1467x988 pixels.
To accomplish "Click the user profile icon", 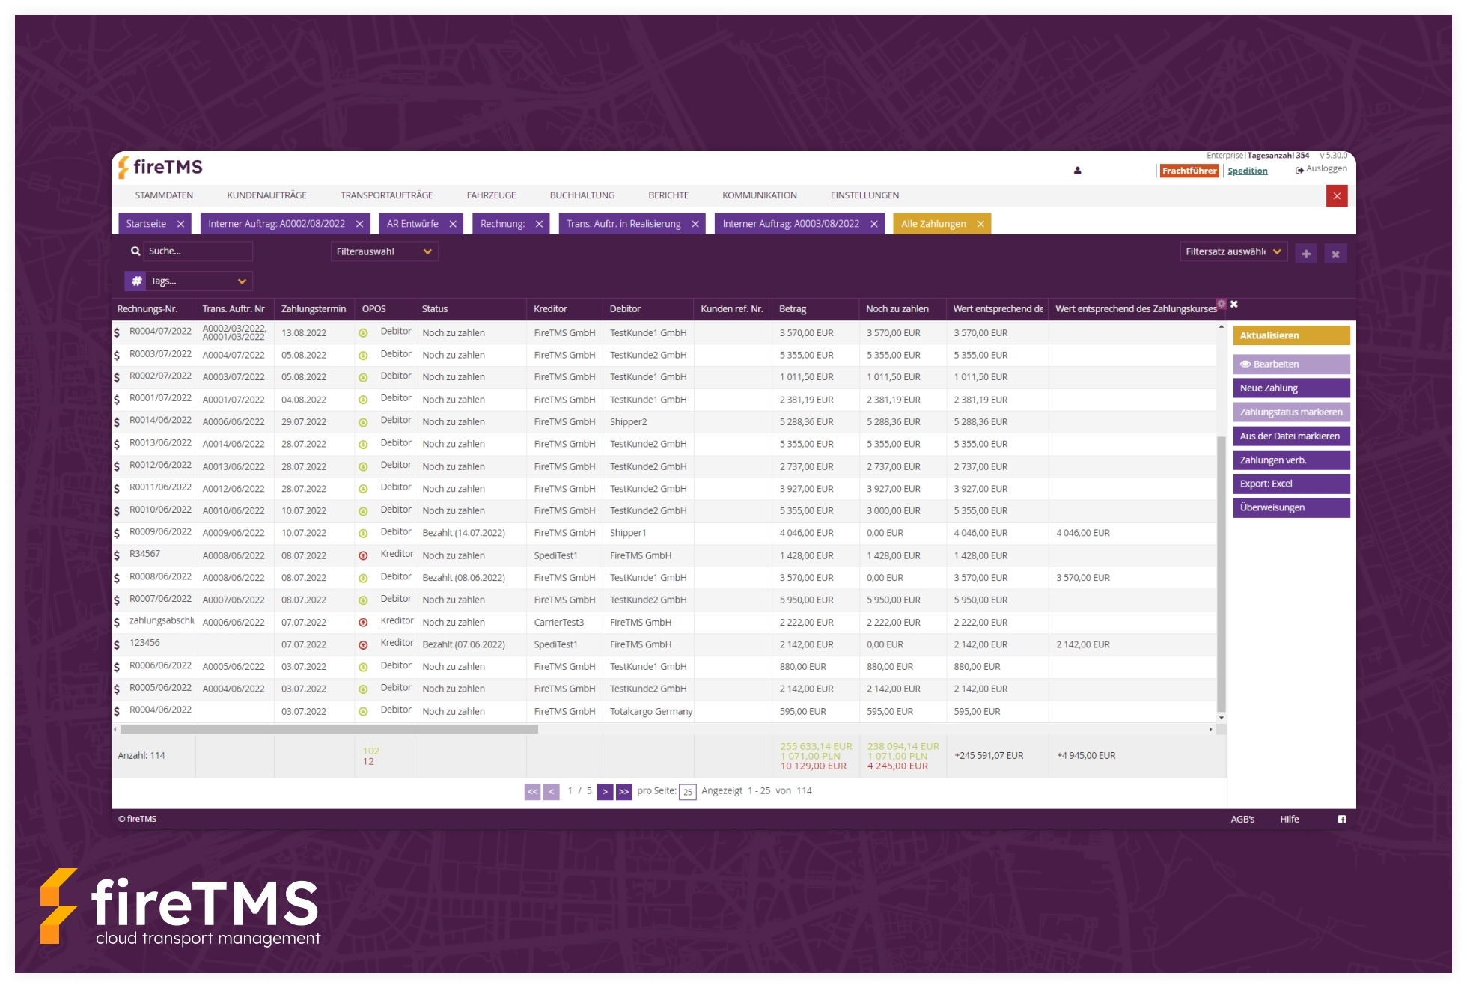I will [x=1077, y=171].
